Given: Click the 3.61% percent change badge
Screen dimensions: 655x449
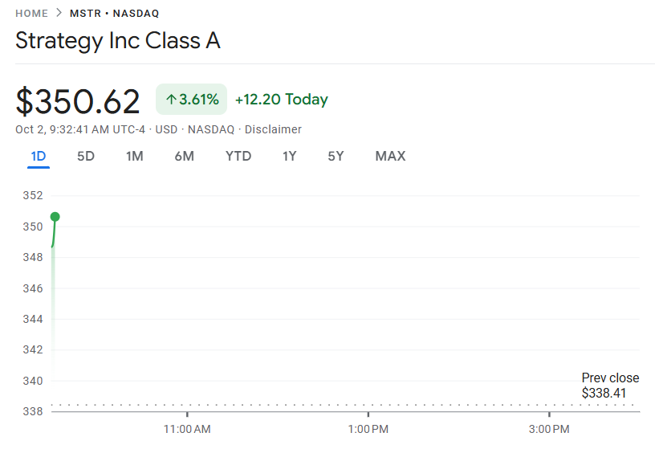Looking at the screenshot, I should pos(192,100).
